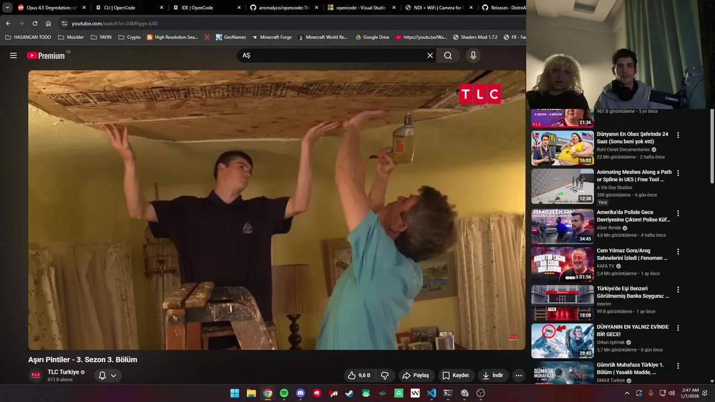Like the video with thumbs-up button
The width and height of the screenshot is (715, 402).
point(359,375)
